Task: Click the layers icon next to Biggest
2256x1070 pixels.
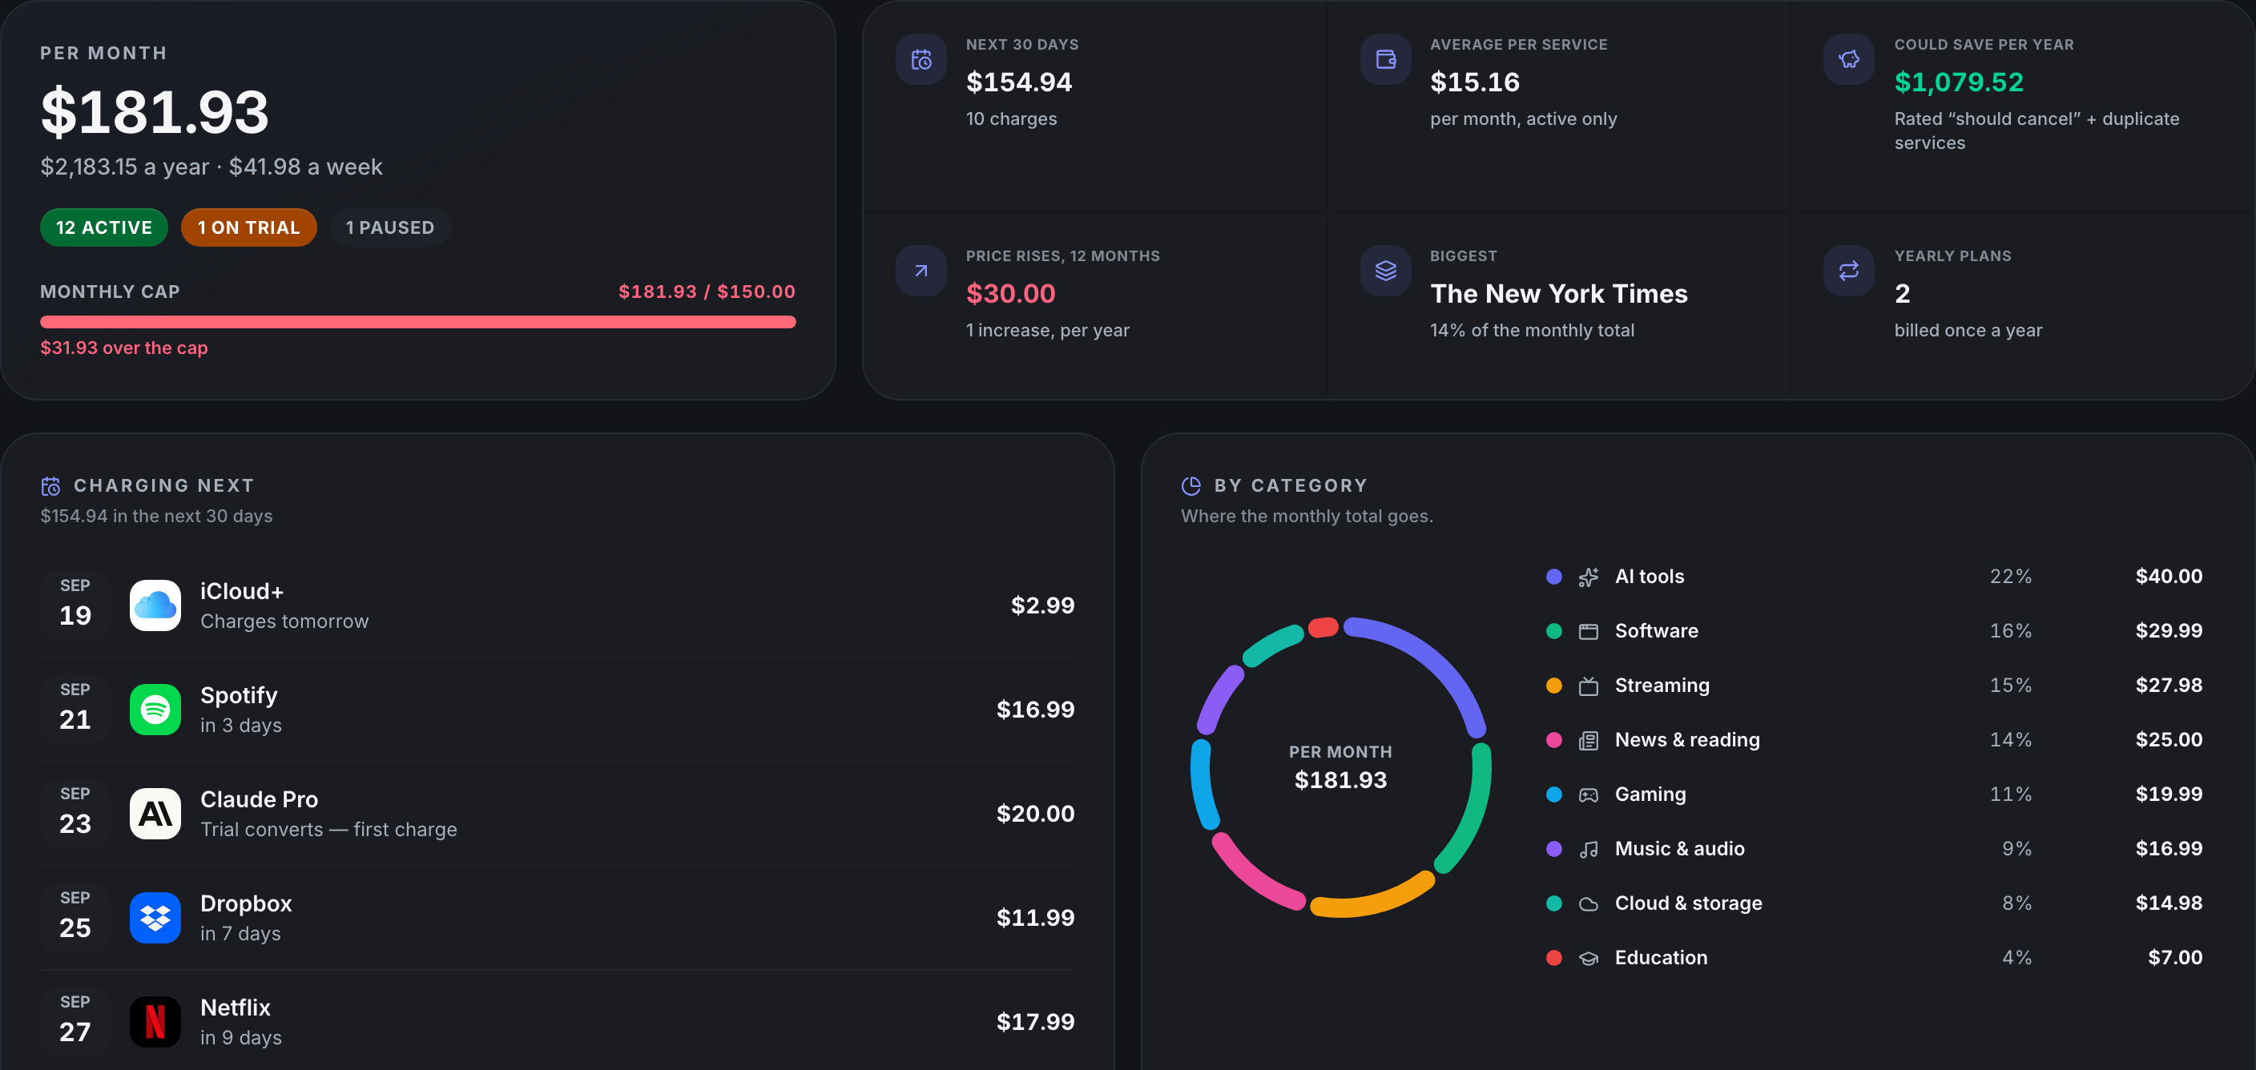Action: (1385, 271)
